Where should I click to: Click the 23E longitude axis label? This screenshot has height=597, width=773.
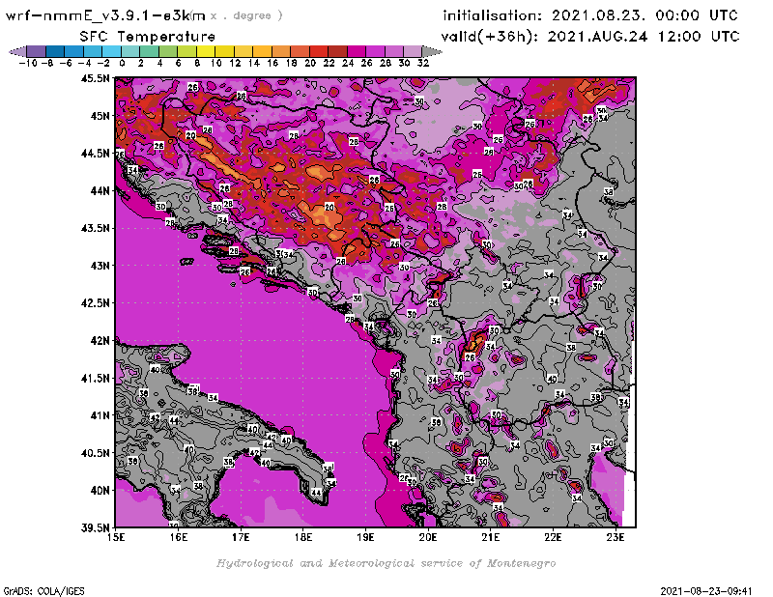[x=616, y=537]
